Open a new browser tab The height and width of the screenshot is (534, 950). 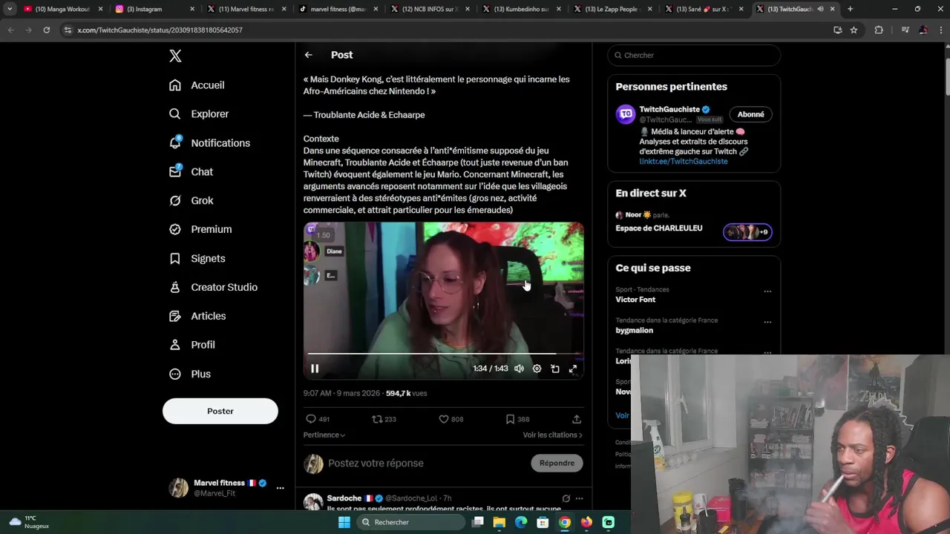click(x=850, y=9)
